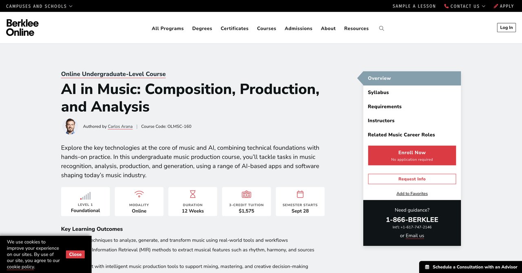
Task: Open the Courses menu
Action: (267, 29)
